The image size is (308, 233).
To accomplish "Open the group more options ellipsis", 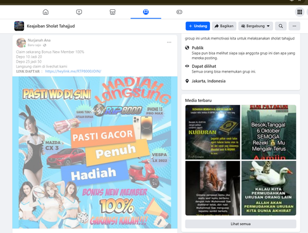I will tap(294, 26).
